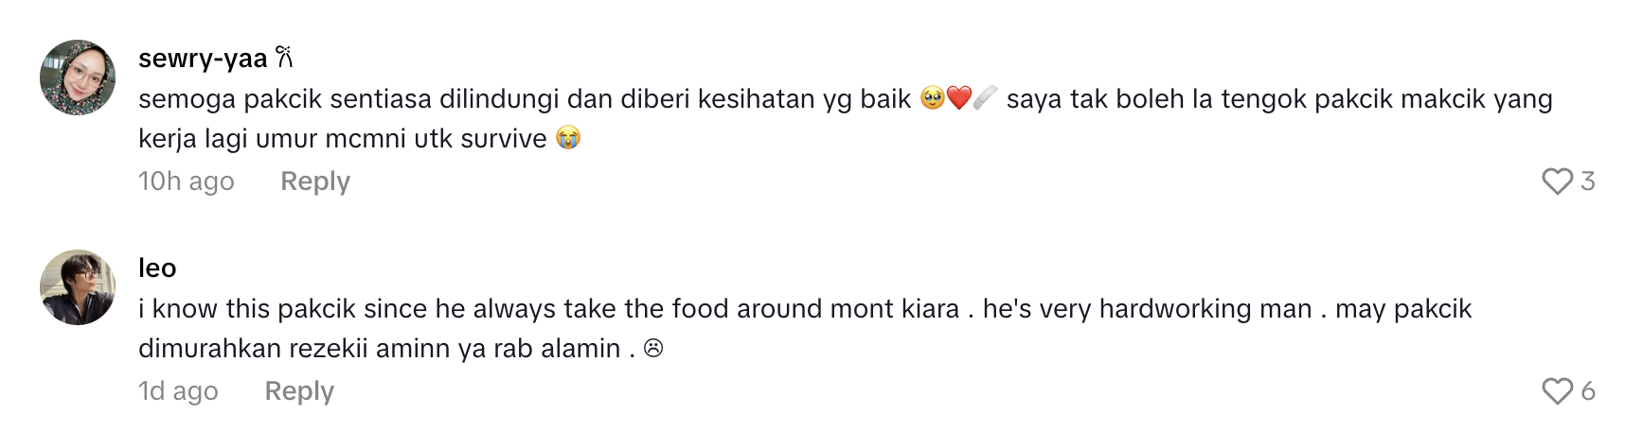Click the pleading face emoji in first comment

coord(932,98)
